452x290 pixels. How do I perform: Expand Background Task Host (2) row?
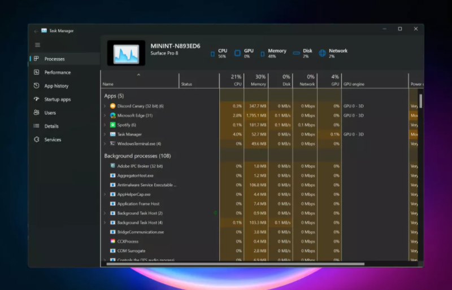point(105,213)
